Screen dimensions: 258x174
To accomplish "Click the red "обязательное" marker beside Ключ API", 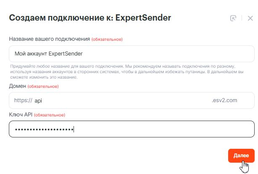I will pyautogui.click(x=49, y=115).
